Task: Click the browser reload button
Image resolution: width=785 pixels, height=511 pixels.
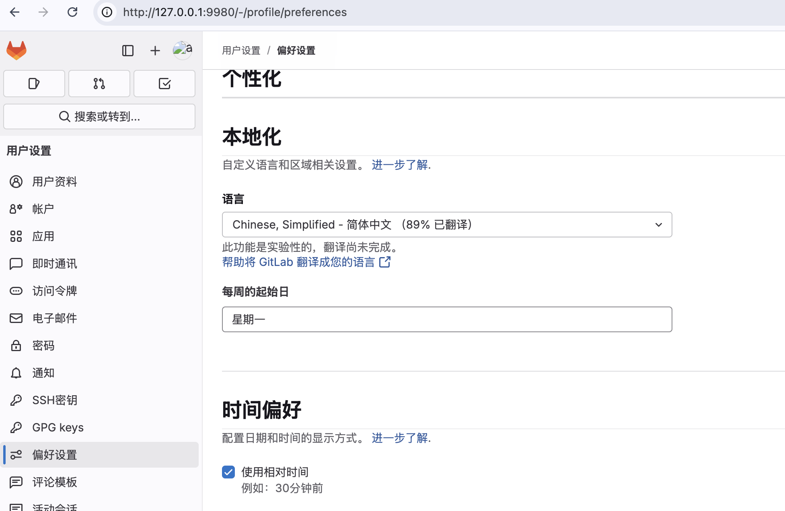Action: point(73,12)
